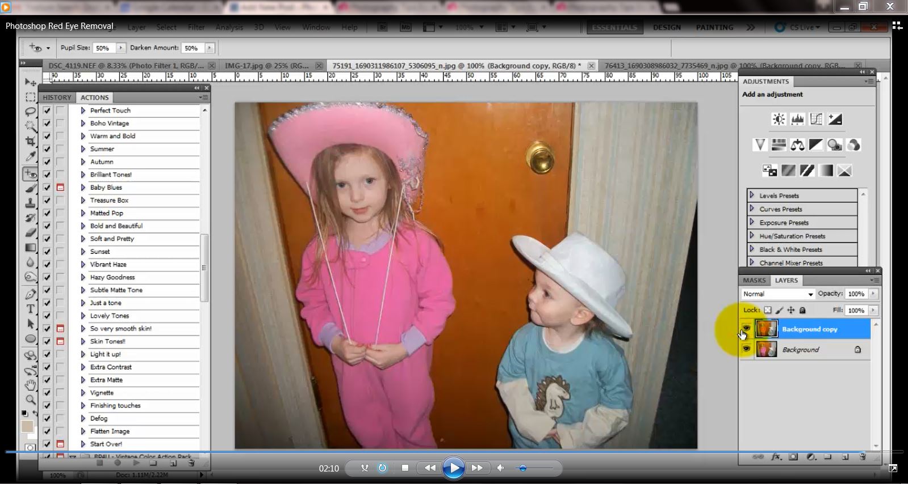Click the Essentials workspace button
Viewport: 908px width, 484px height.
[x=614, y=27]
